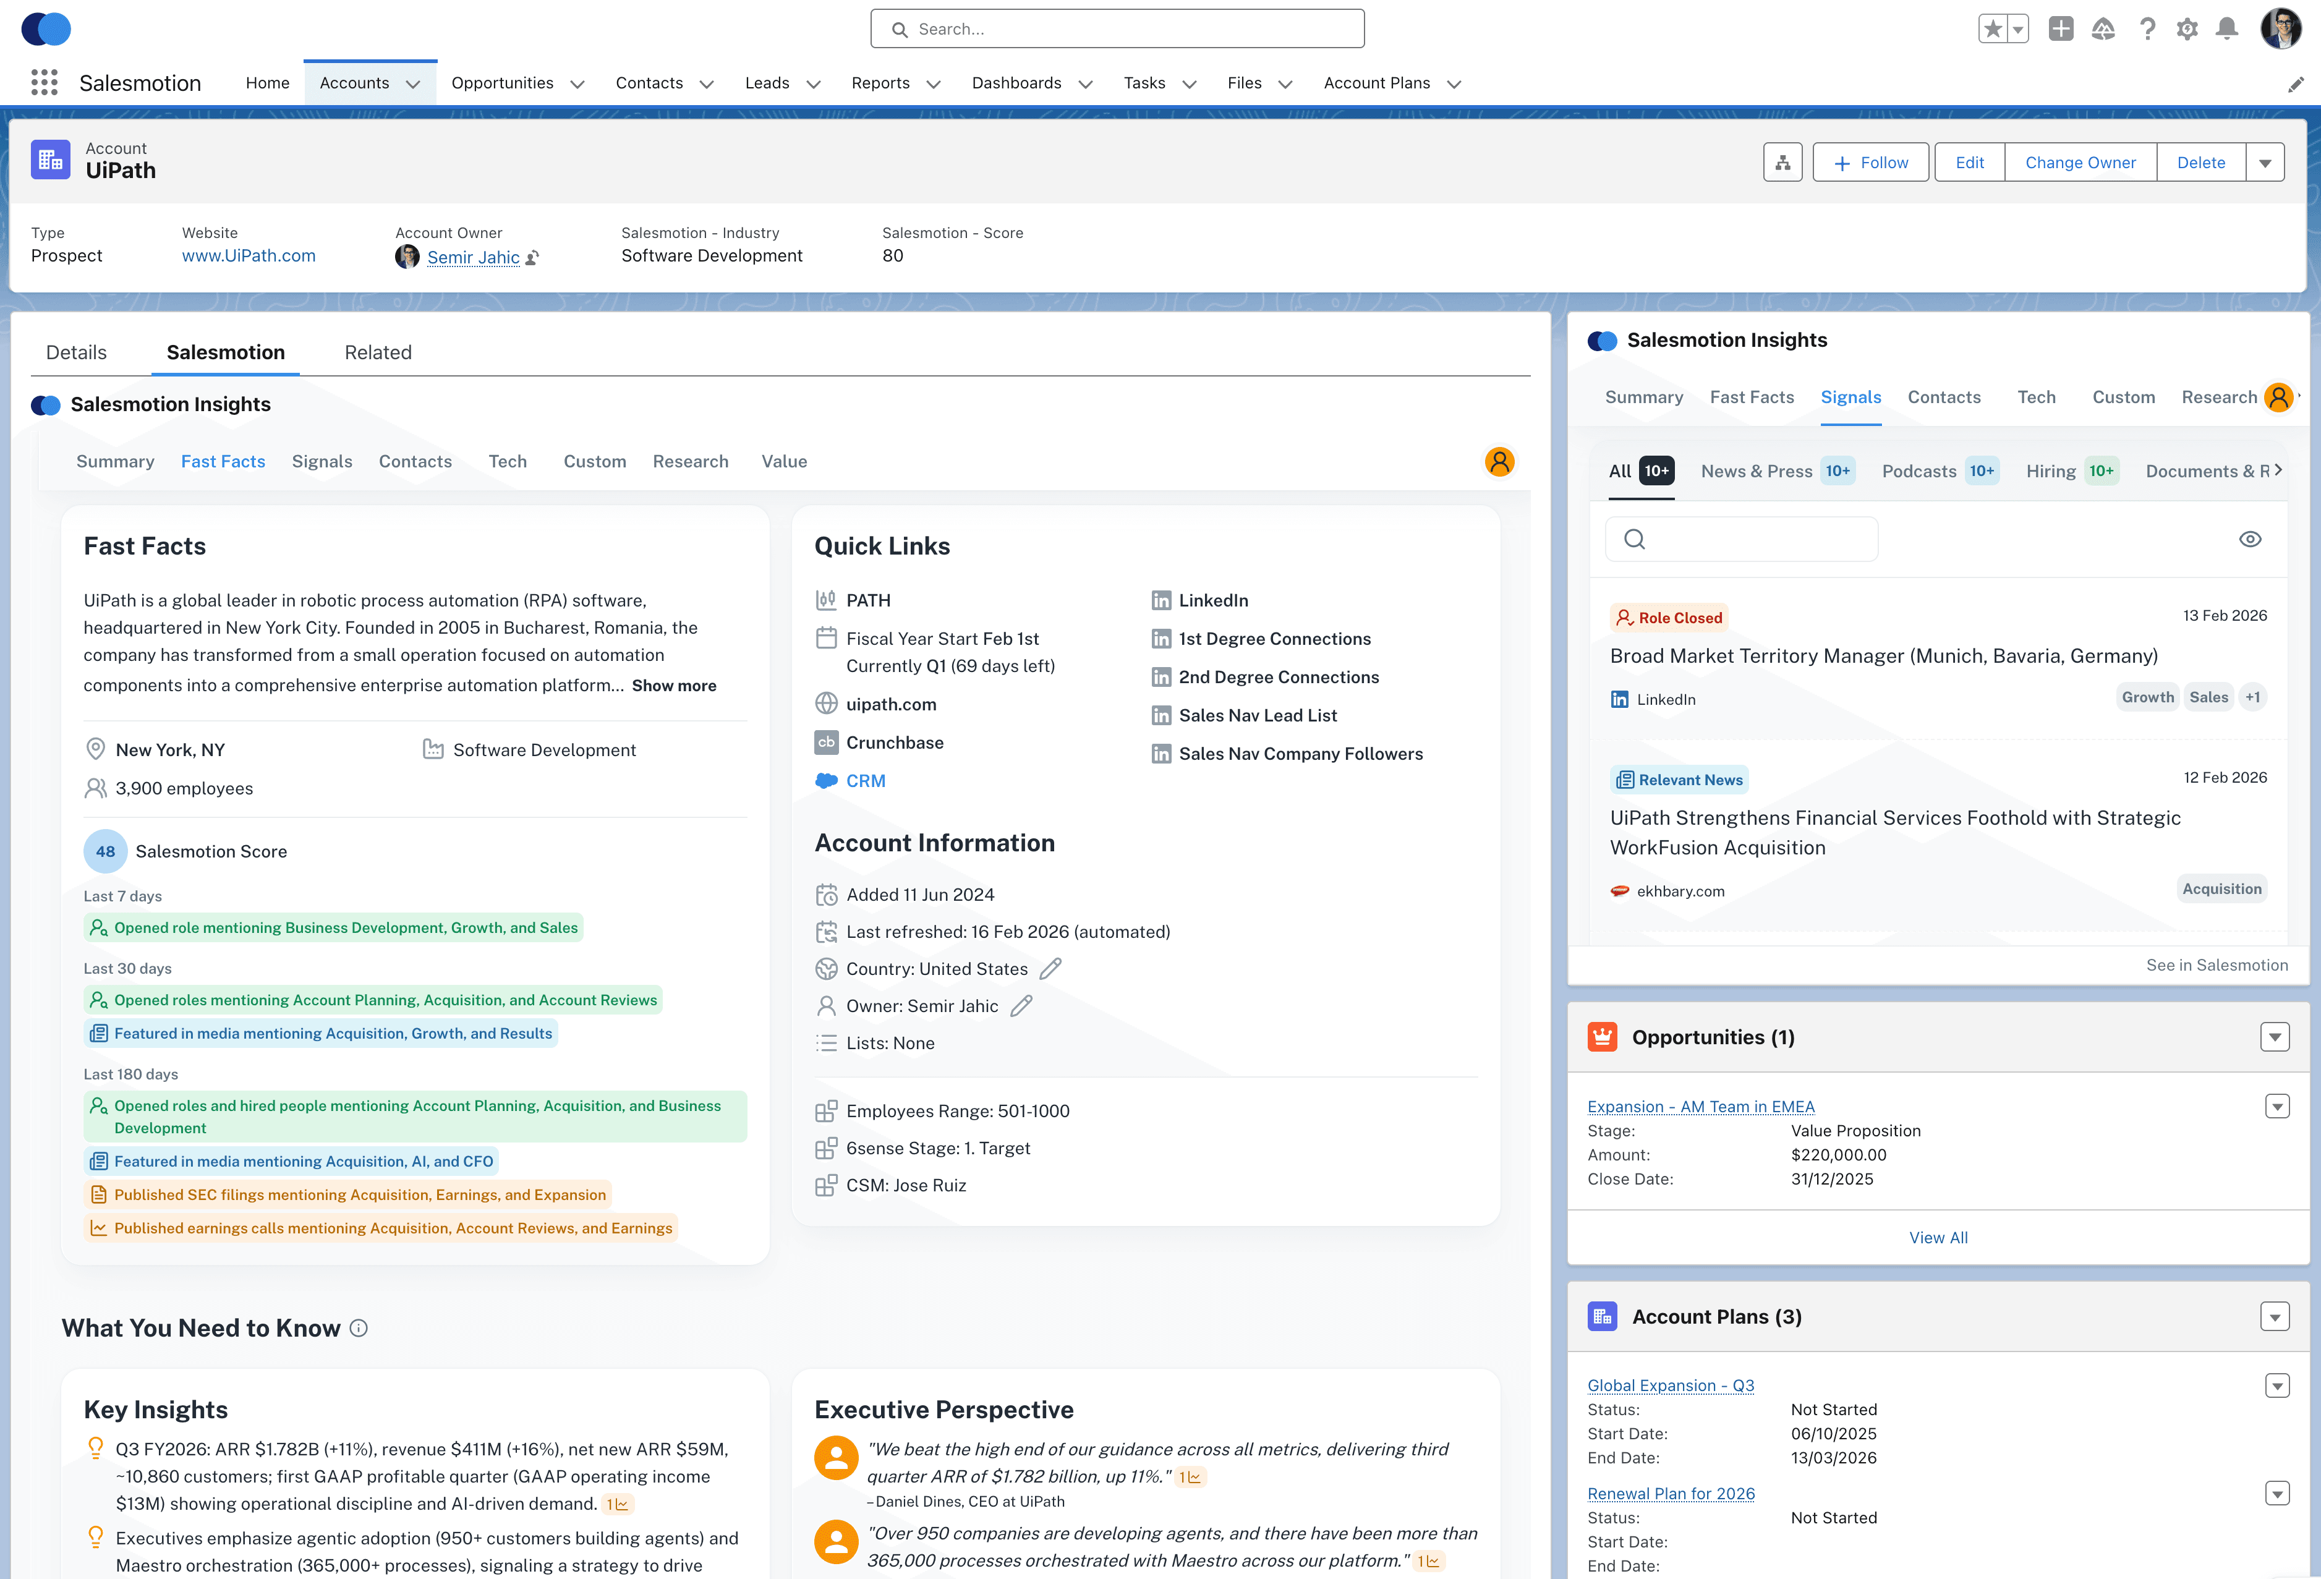Toggle the favorites star in the header
The width and height of the screenshot is (2321, 1579).
(1993, 29)
